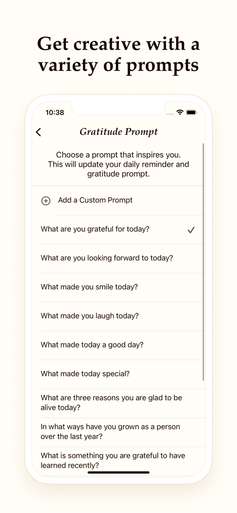
Task: Tap the battery status icon
Action: click(192, 112)
